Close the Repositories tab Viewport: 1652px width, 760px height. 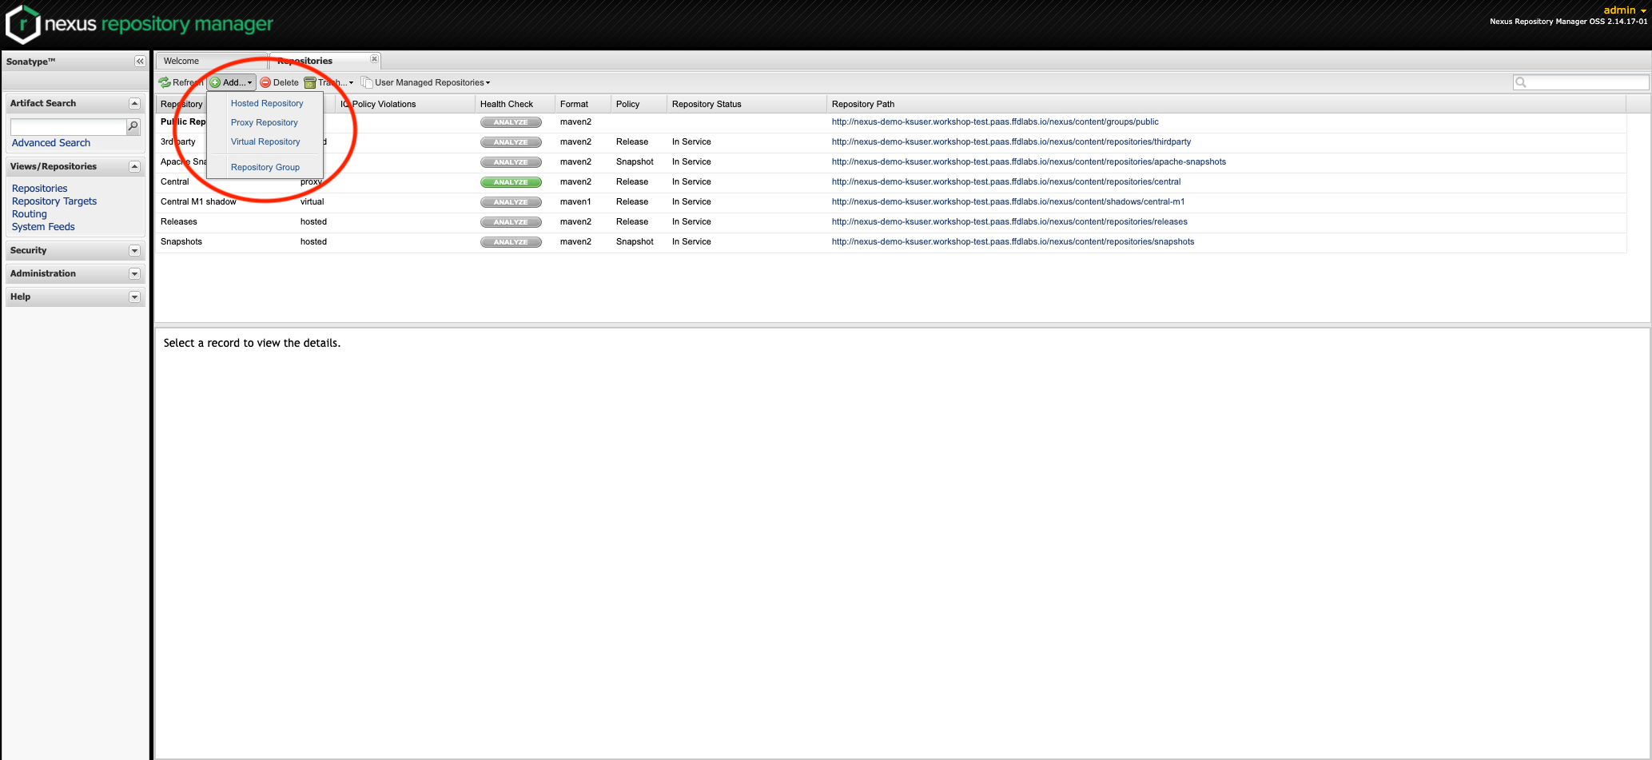coord(374,59)
